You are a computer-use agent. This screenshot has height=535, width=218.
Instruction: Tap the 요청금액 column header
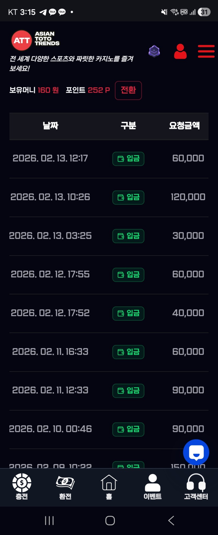point(184,126)
